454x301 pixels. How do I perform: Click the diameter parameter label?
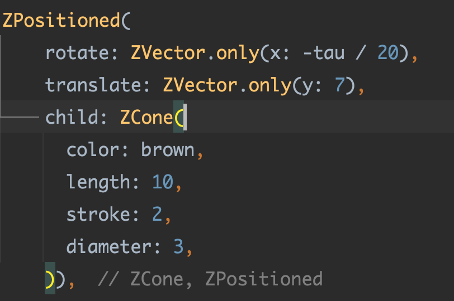[x=110, y=247]
